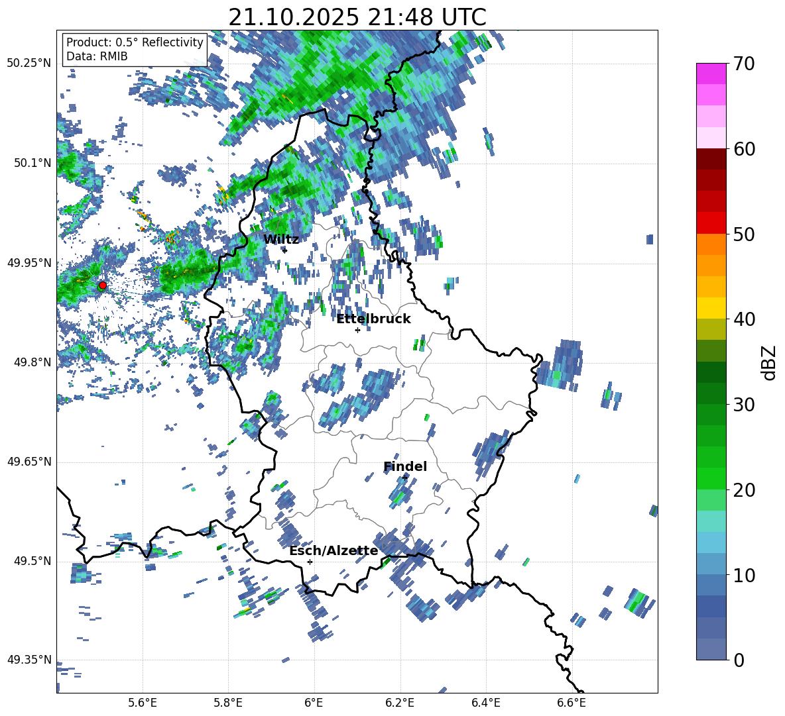Click the 49.95°N latitude label
Image resolution: width=785 pixels, height=716 pixels.
[29, 263]
